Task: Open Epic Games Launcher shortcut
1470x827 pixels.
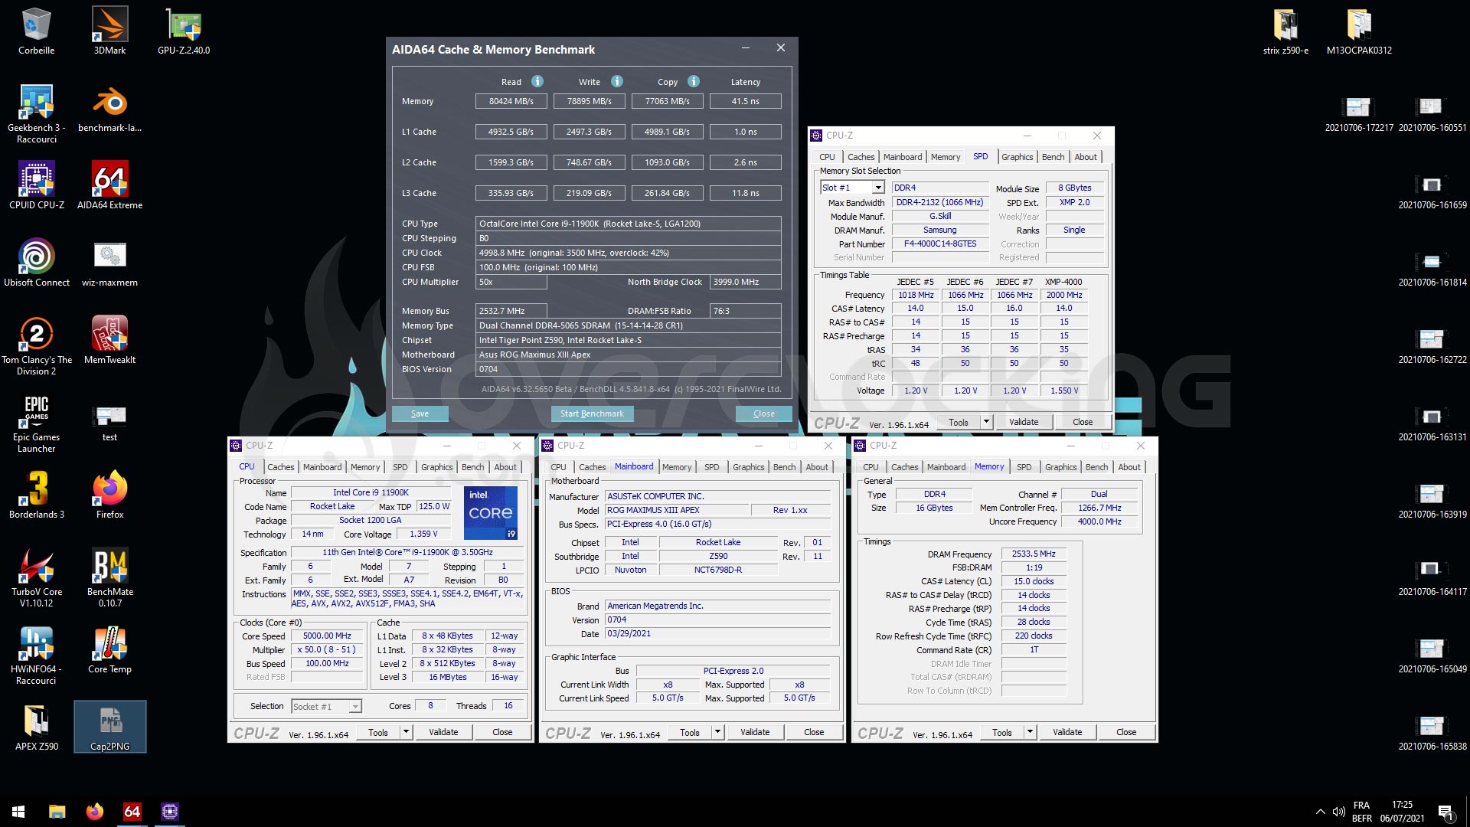Action: pos(36,423)
